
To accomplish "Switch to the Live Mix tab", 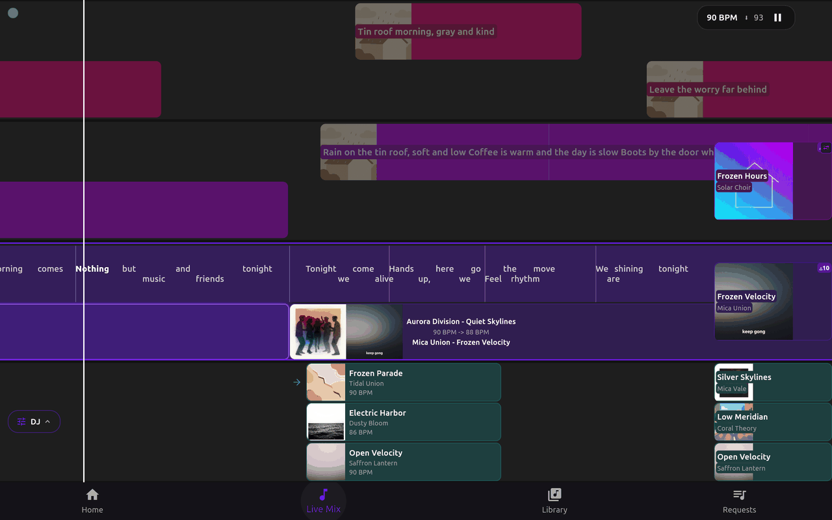I will [324, 500].
